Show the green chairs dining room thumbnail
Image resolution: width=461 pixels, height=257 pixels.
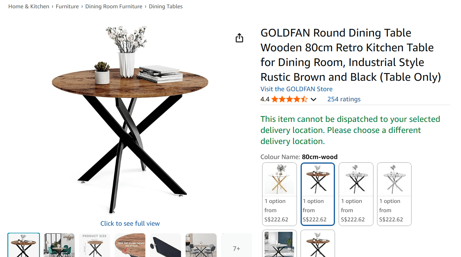pos(59,245)
